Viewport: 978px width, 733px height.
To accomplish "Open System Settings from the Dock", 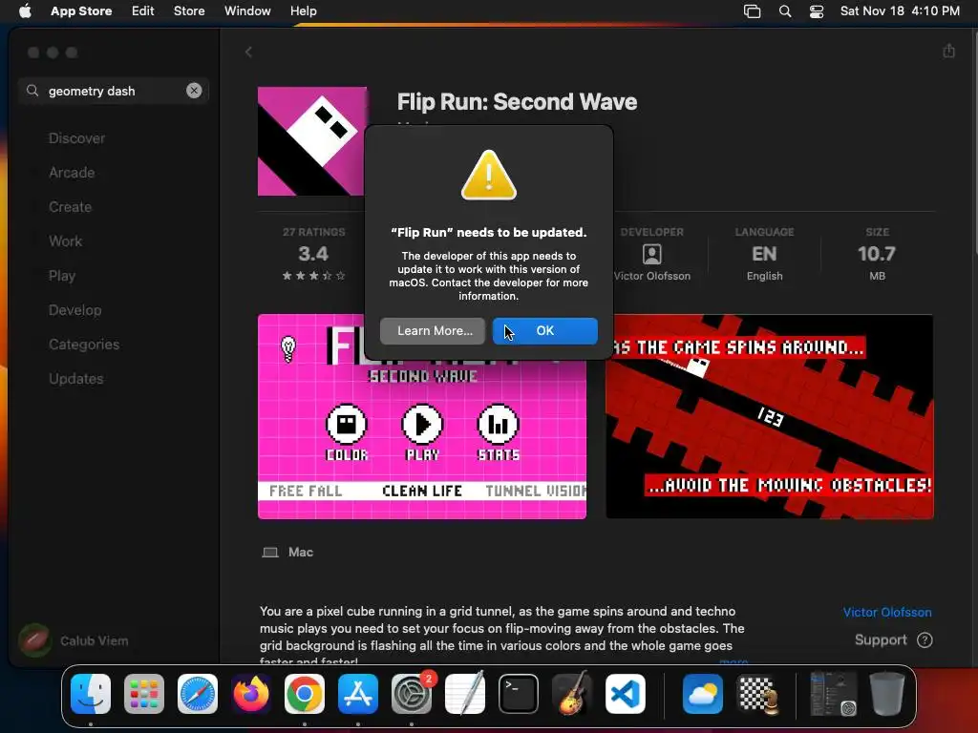I will pyautogui.click(x=412, y=694).
